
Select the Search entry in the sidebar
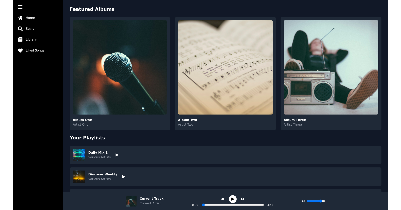31,29
